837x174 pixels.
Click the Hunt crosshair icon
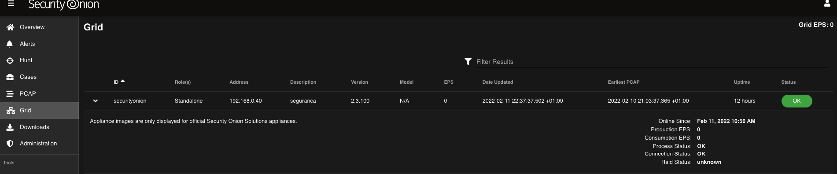pyautogui.click(x=10, y=60)
